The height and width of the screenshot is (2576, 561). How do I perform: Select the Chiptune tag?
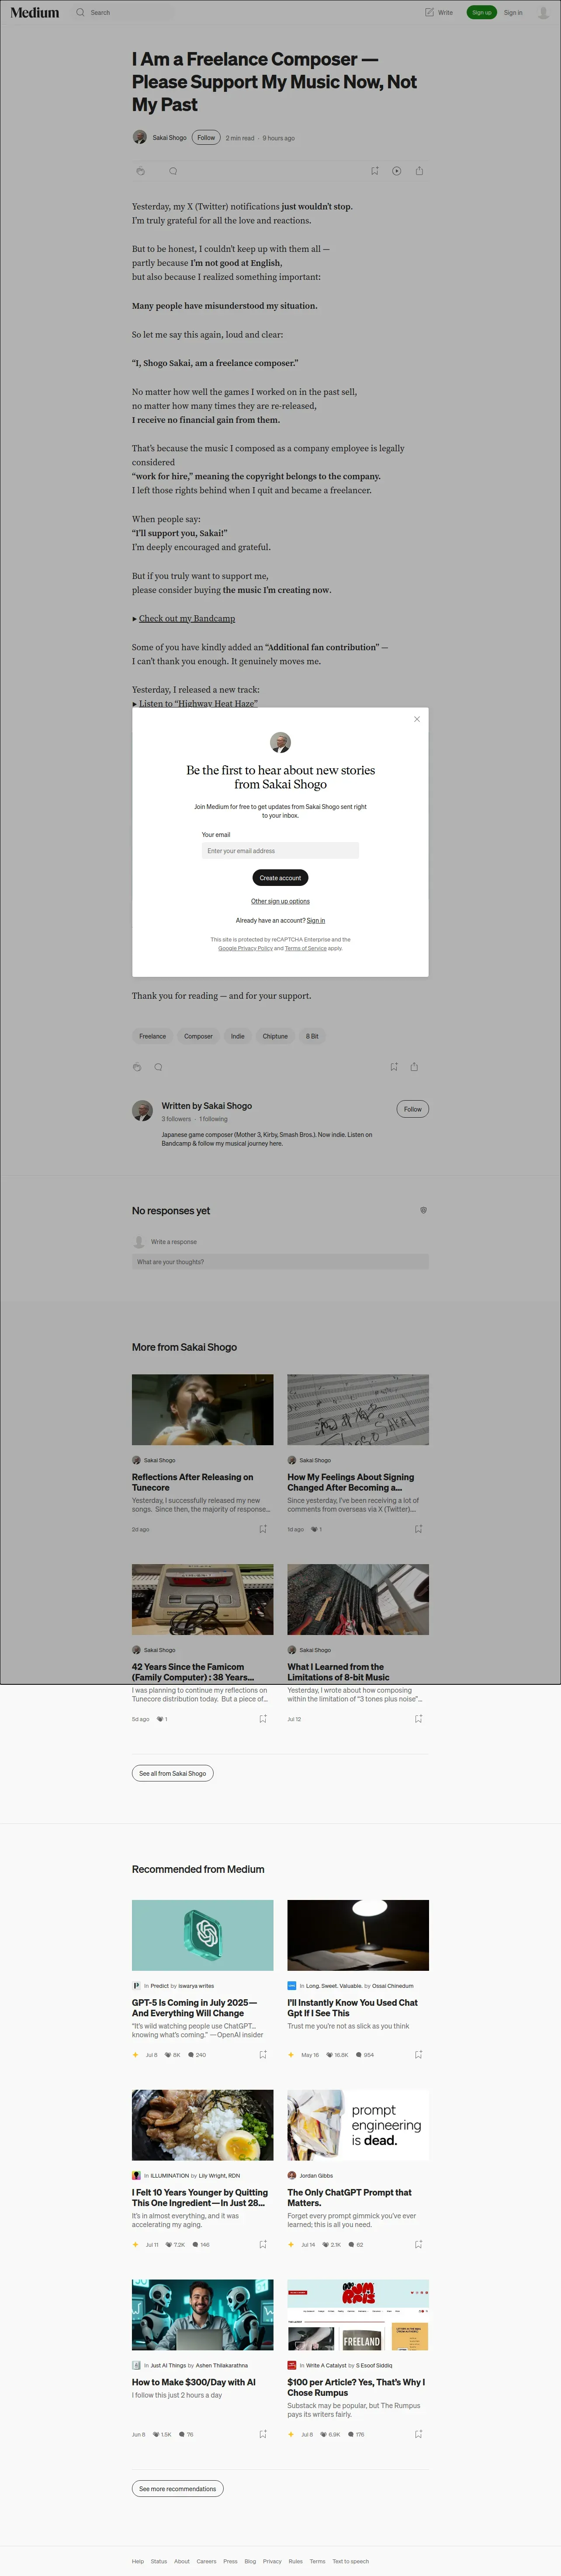[x=275, y=1036]
